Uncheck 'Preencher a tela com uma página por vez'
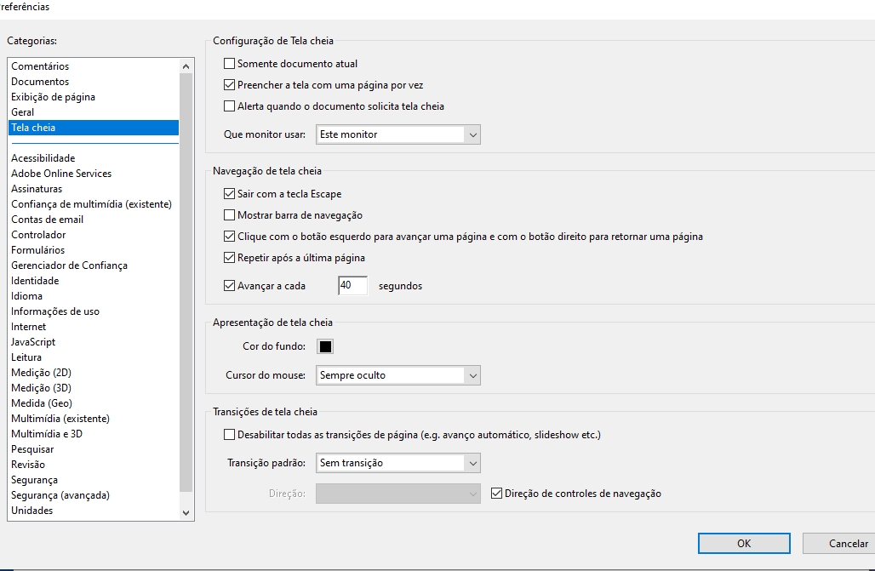875x571 pixels. [229, 85]
